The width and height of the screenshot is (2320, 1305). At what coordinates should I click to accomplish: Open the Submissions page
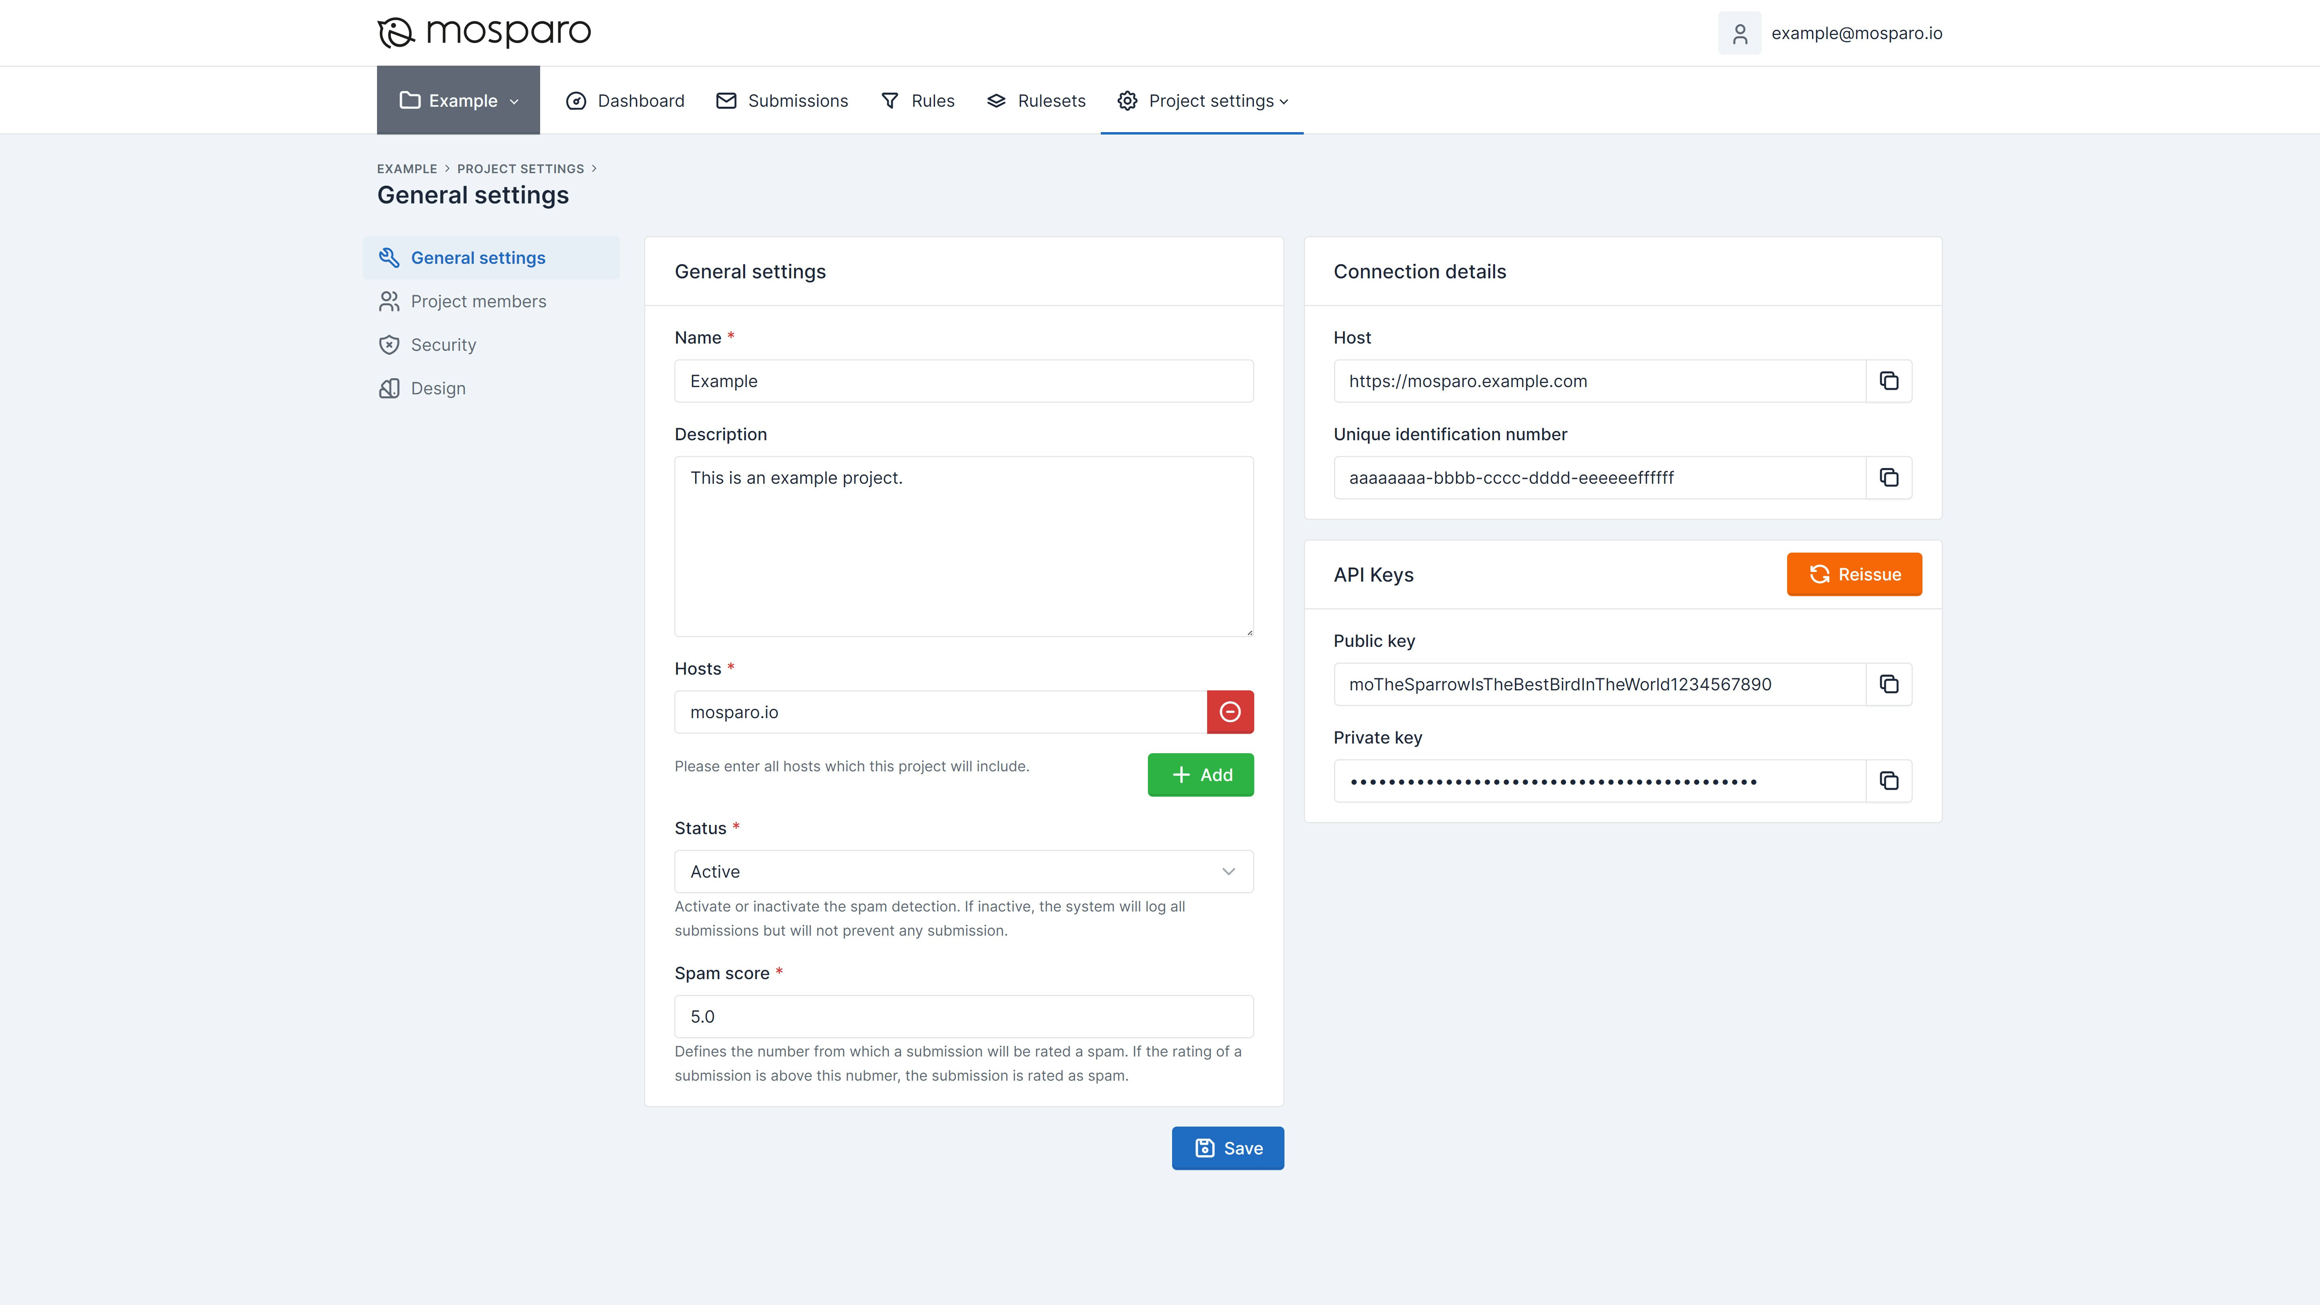coord(782,101)
